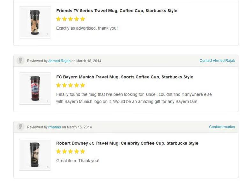
Task: Open reviewer profile link Ahmed Rajab
Action: coord(59,61)
